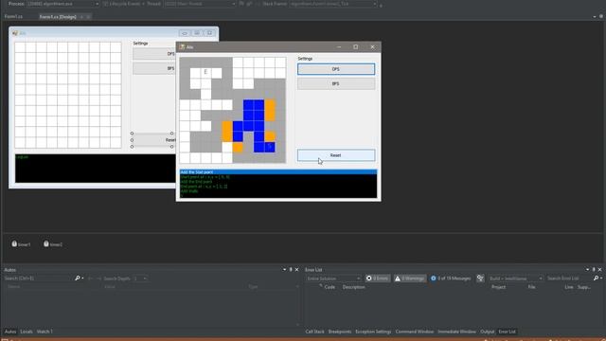Click the grid cell labeled E
This screenshot has height=341, width=606.
pyautogui.click(x=205, y=72)
